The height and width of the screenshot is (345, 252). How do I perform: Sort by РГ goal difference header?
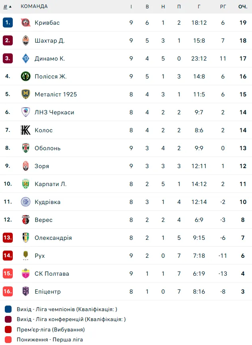coord(223,6)
